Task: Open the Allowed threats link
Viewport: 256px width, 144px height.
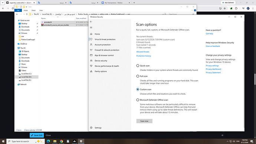Action: pos(143,52)
